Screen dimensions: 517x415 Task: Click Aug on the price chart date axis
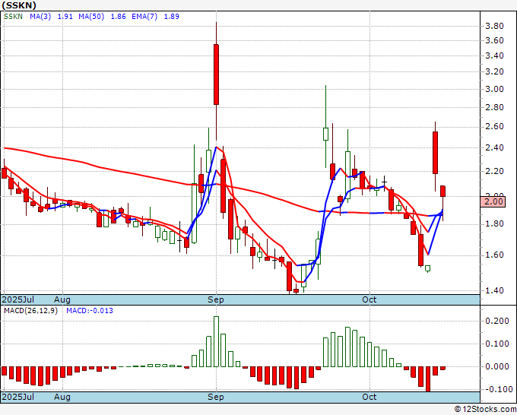(x=62, y=299)
